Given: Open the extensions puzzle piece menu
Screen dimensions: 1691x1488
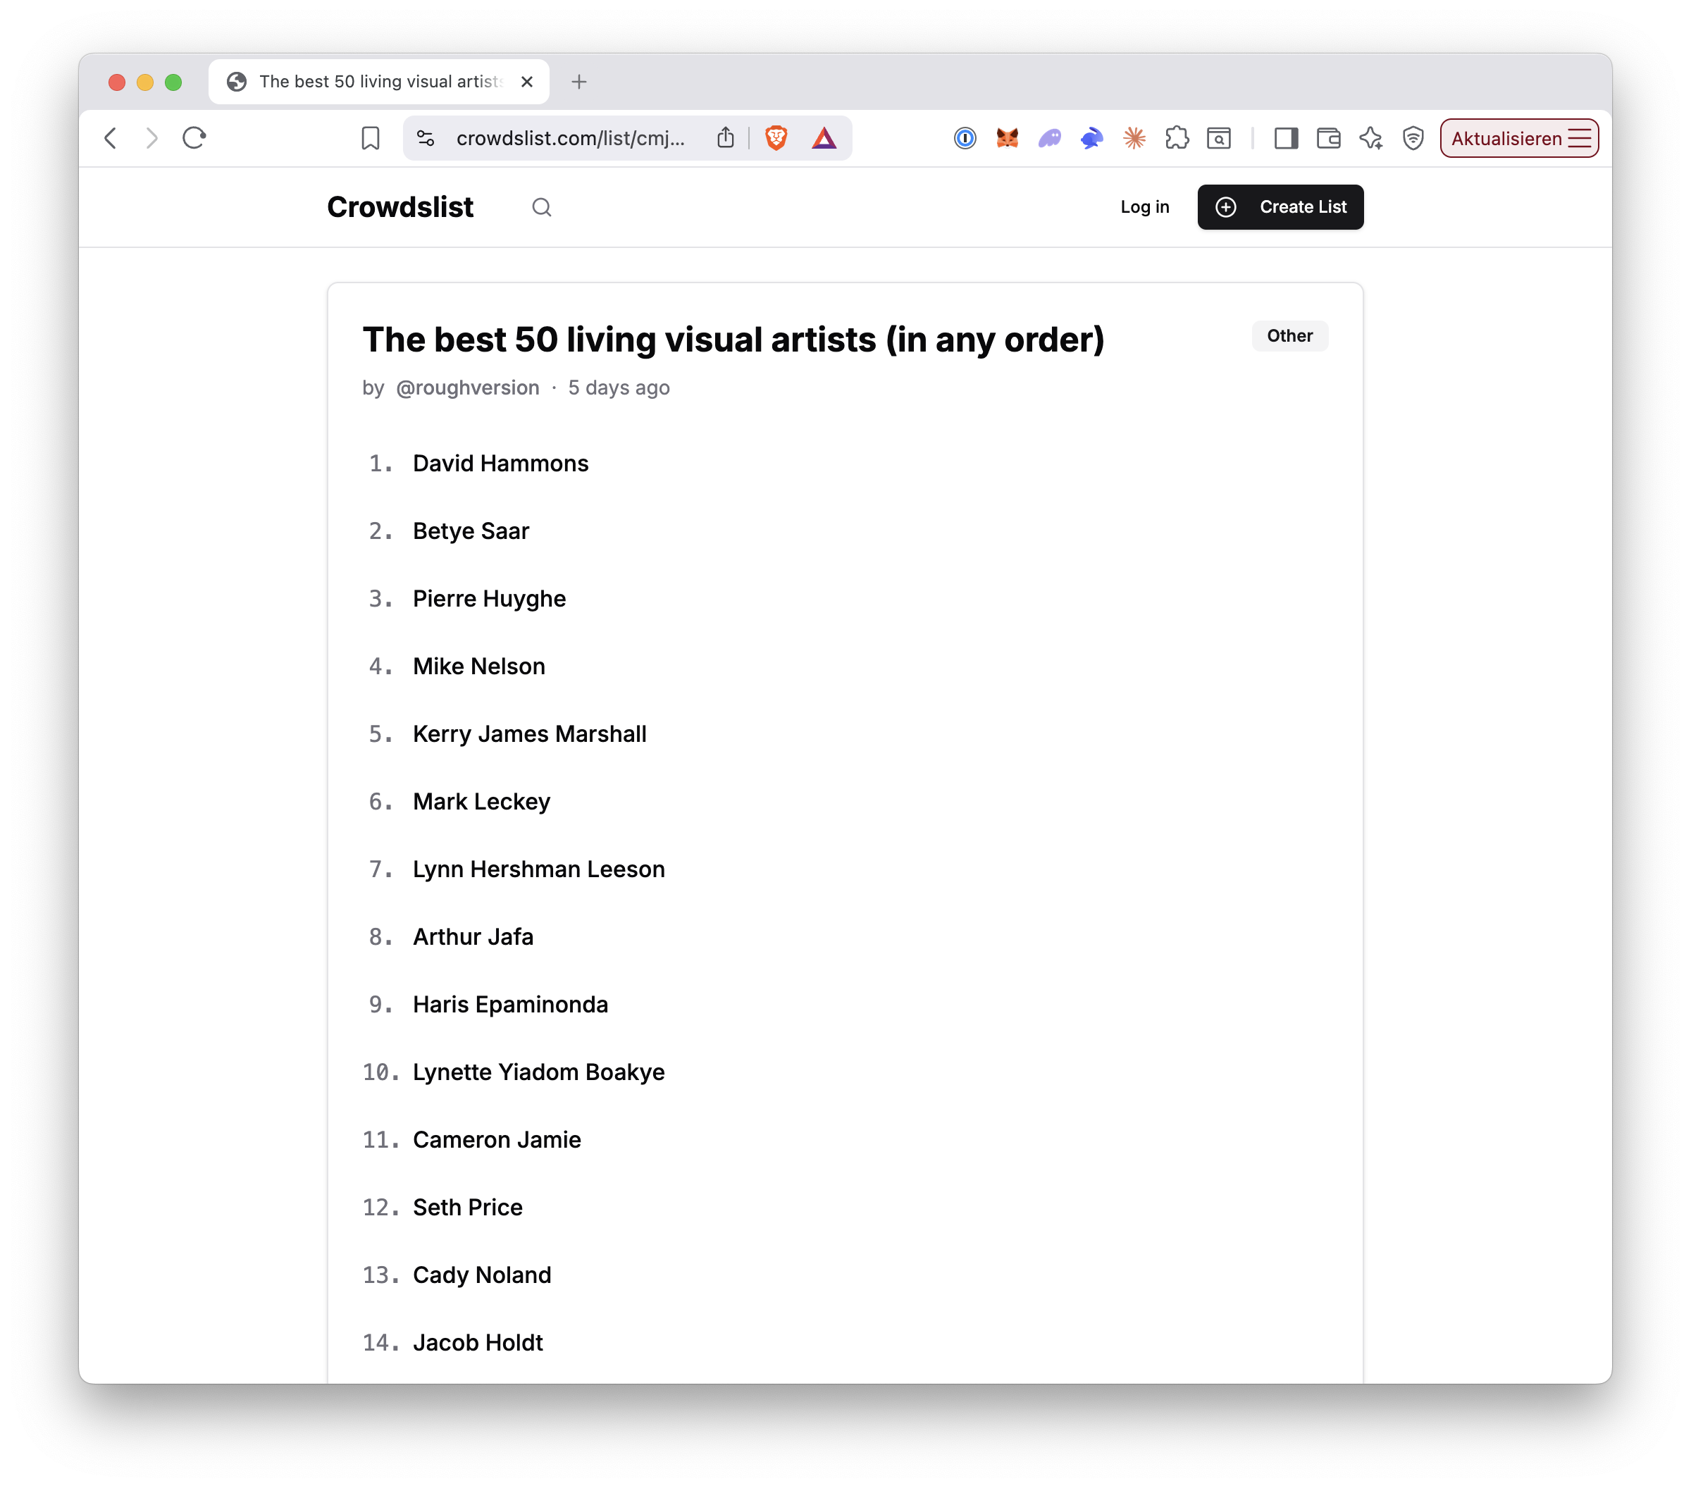Looking at the screenshot, I should point(1177,138).
